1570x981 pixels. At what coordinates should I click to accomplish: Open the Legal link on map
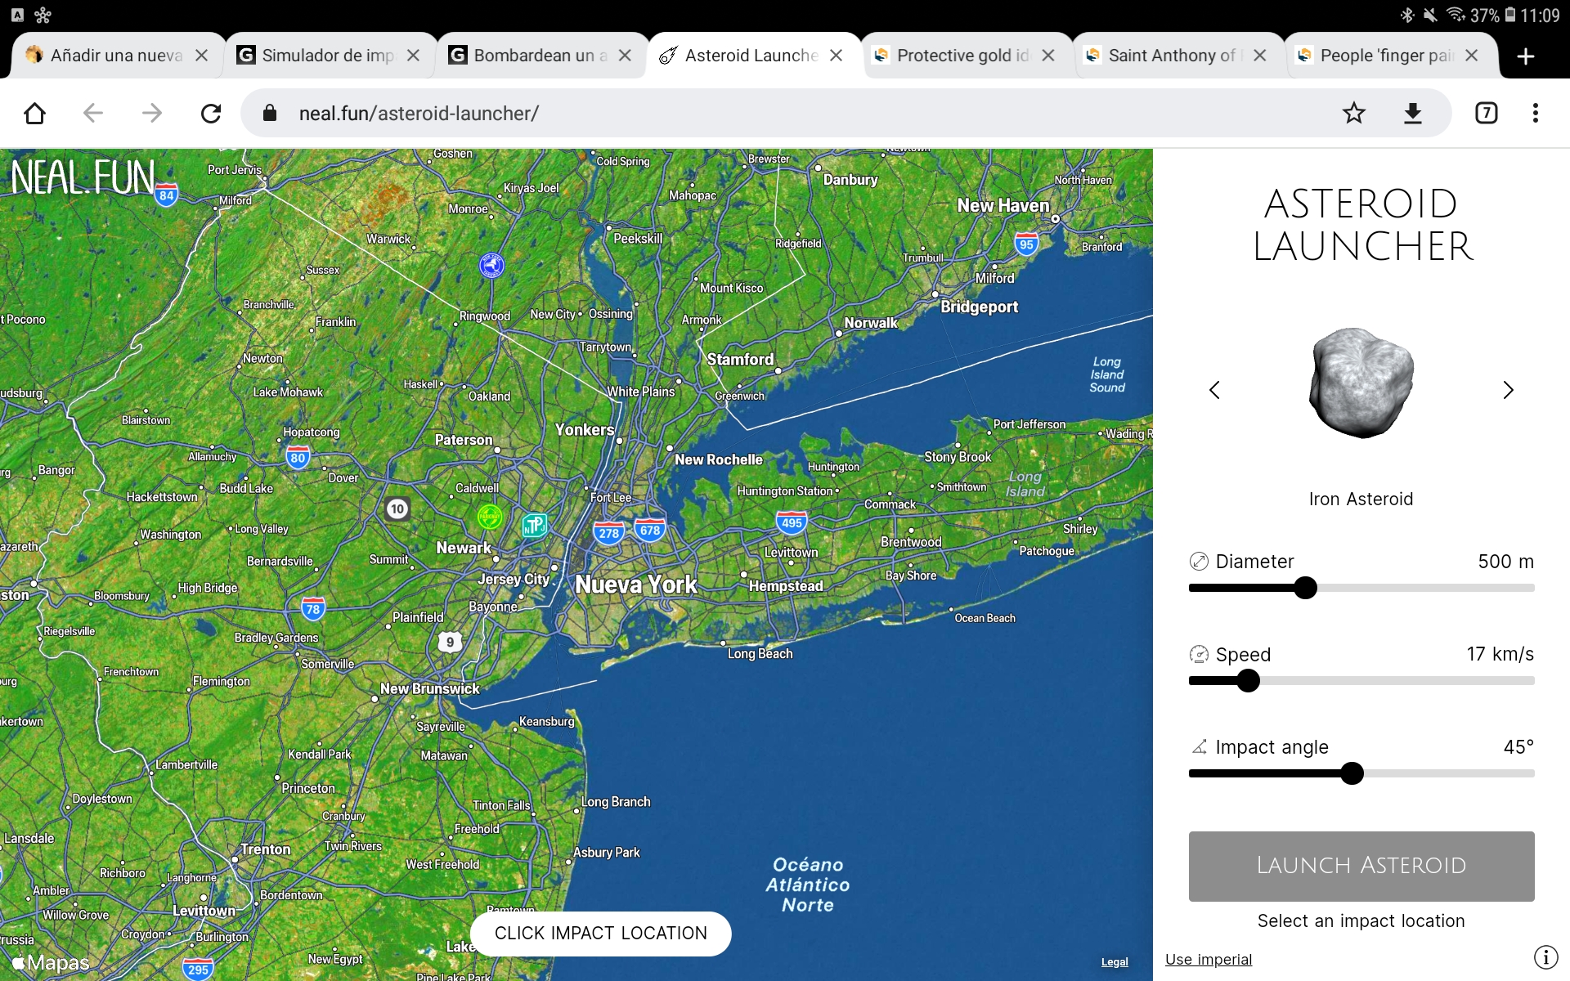[1114, 962]
